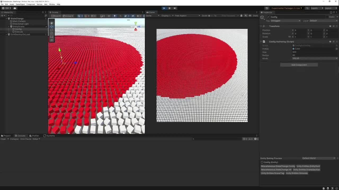
Task: Open Mode VALUE dropdown
Action: [315, 58]
